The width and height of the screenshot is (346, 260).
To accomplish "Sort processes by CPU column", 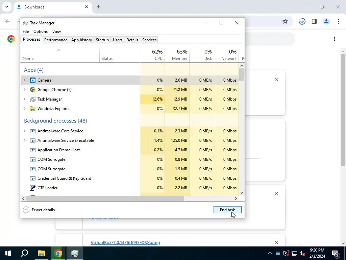I will pyautogui.click(x=152, y=55).
